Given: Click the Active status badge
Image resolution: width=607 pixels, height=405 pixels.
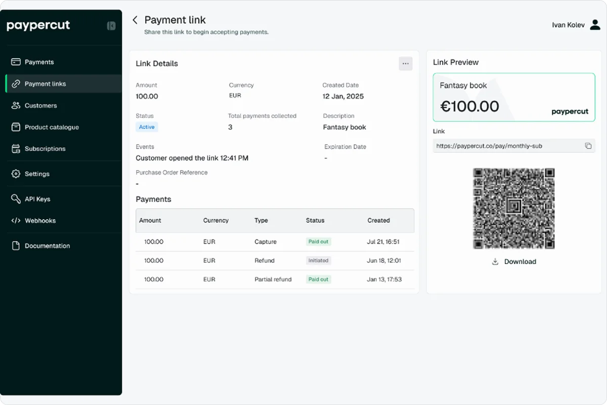Looking at the screenshot, I should coord(147,127).
